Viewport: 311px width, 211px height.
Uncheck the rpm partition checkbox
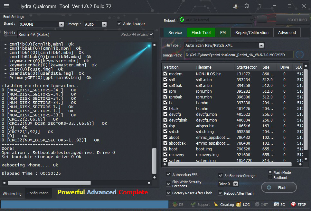pos(165,91)
